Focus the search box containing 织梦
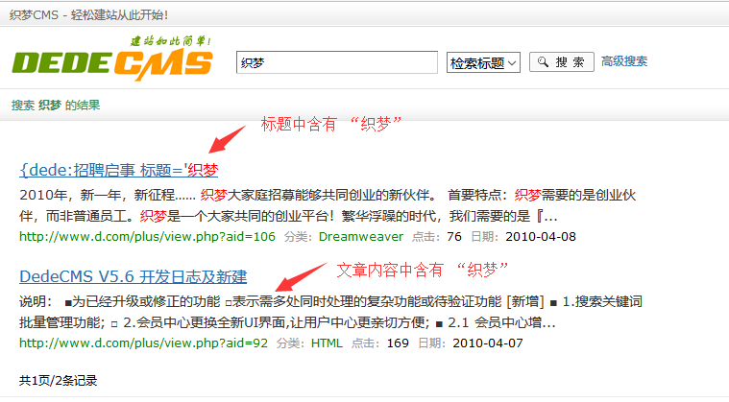This screenshot has width=729, height=402. click(x=337, y=62)
